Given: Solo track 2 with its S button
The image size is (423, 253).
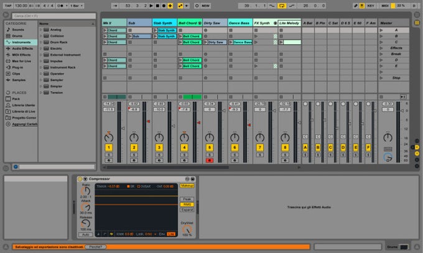Looking at the screenshot, I should pos(134,155).
